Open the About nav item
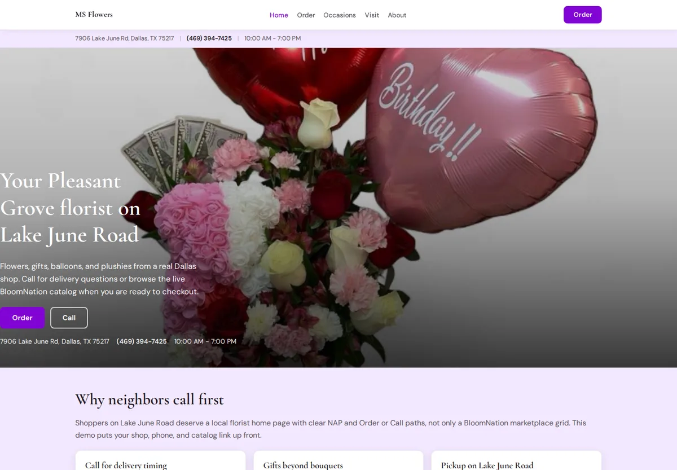The height and width of the screenshot is (470, 677). [x=397, y=15]
